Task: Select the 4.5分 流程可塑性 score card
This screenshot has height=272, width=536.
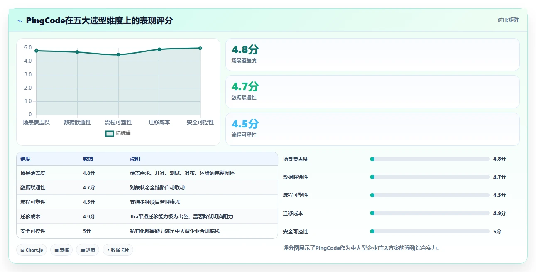Action: point(372,129)
